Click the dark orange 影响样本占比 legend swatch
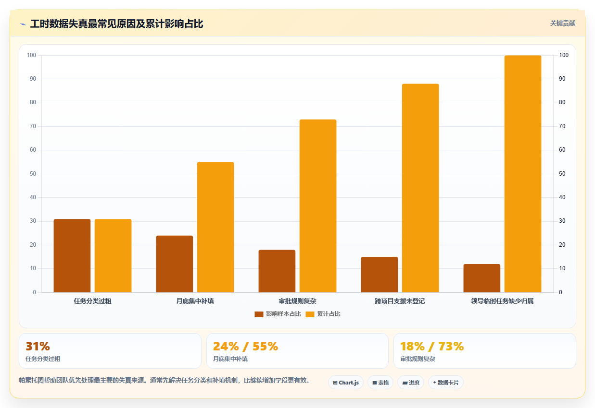 tap(259, 314)
